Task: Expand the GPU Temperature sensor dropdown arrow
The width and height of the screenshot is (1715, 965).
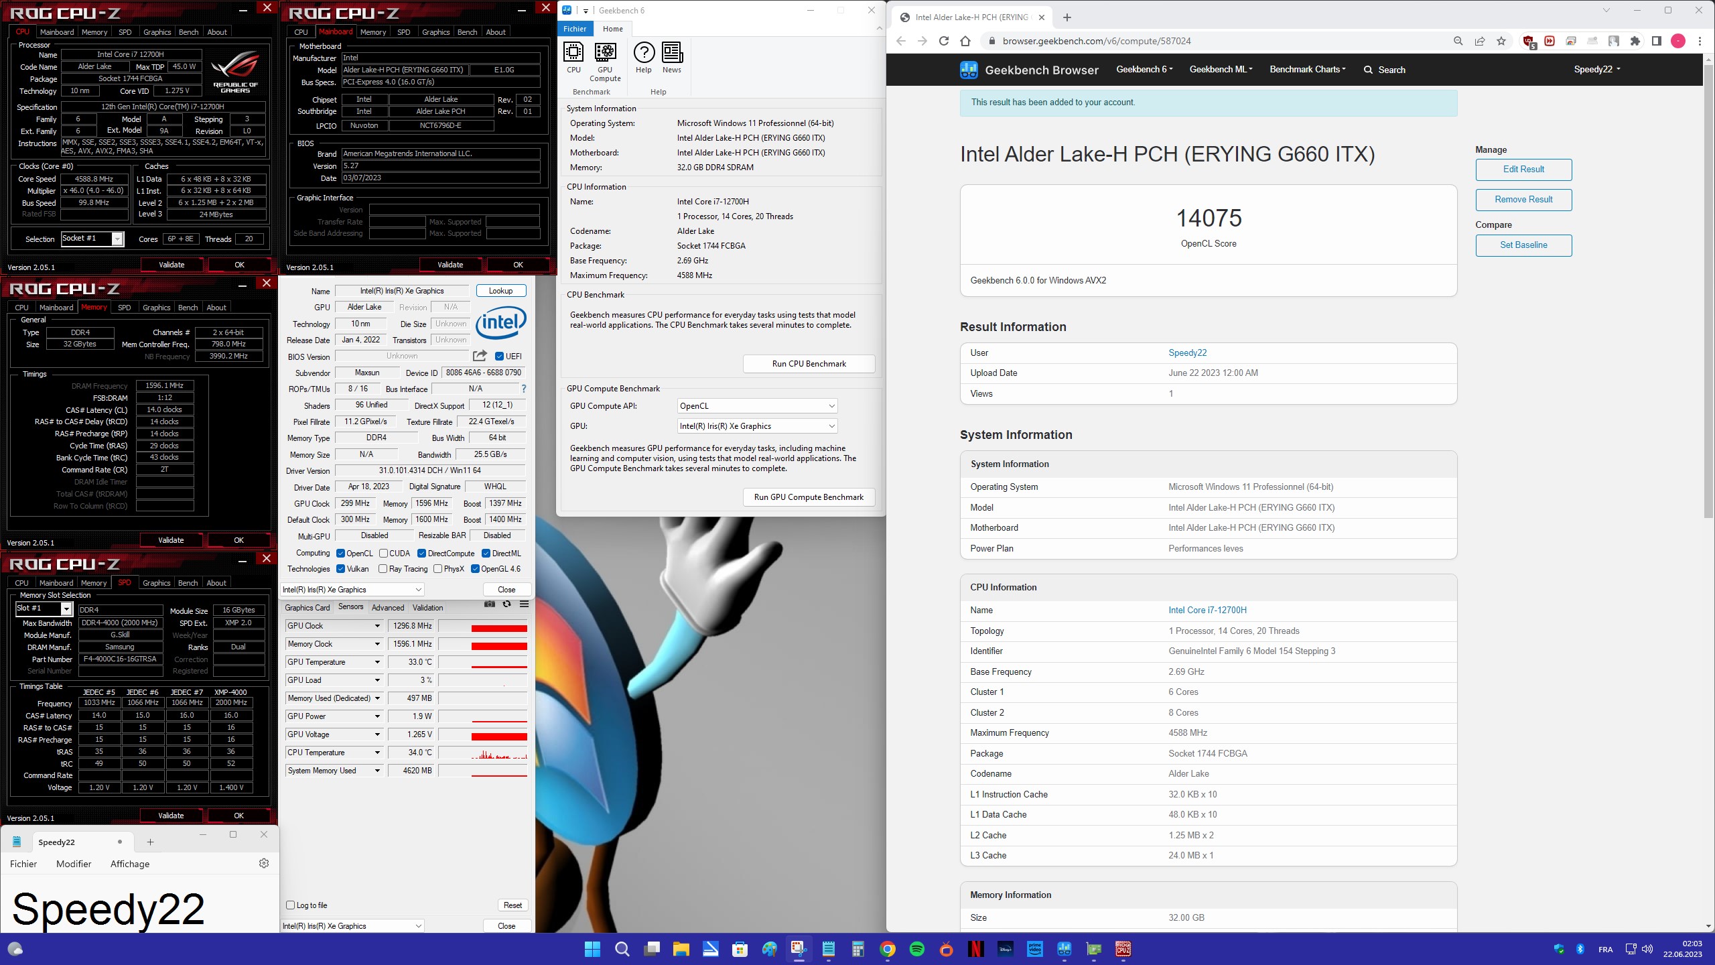Action: (377, 662)
